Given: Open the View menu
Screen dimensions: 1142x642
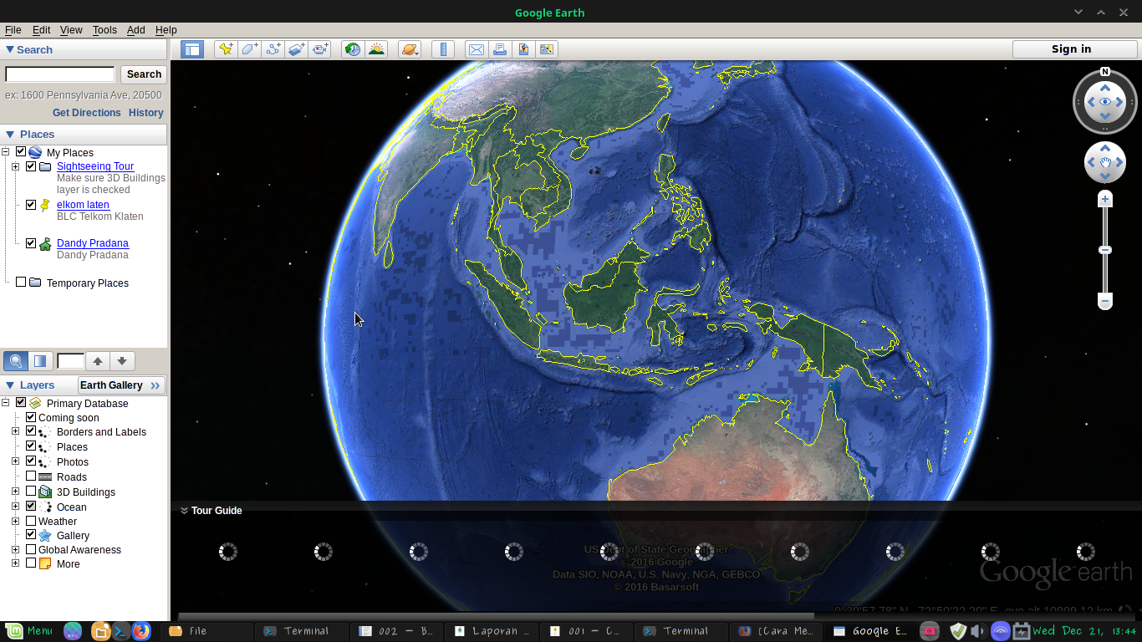Looking at the screenshot, I should [x=71, y=29].
